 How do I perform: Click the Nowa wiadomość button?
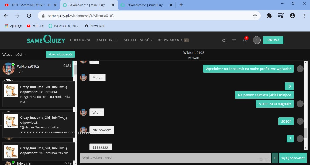pos(60,55)
